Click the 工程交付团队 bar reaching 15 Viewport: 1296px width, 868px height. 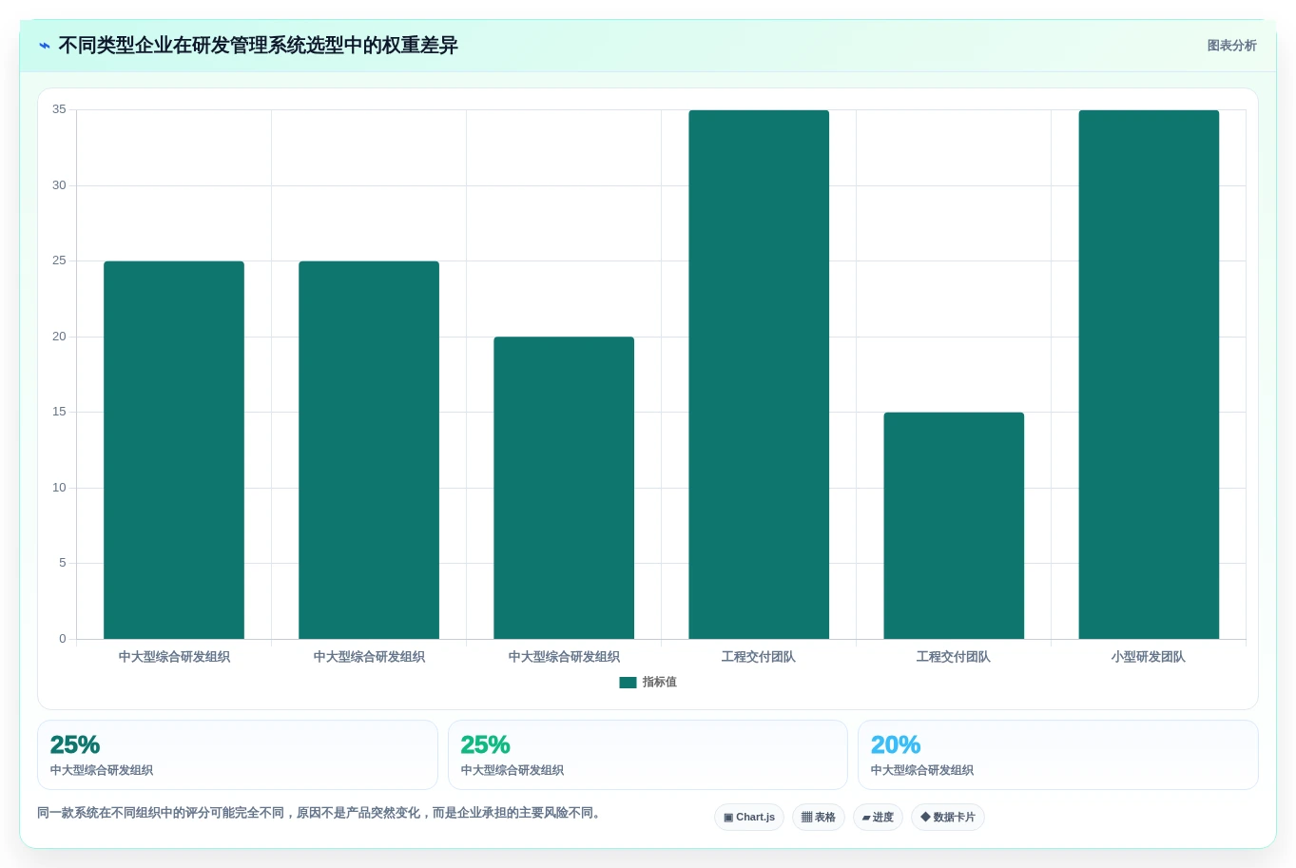point(954,526)
